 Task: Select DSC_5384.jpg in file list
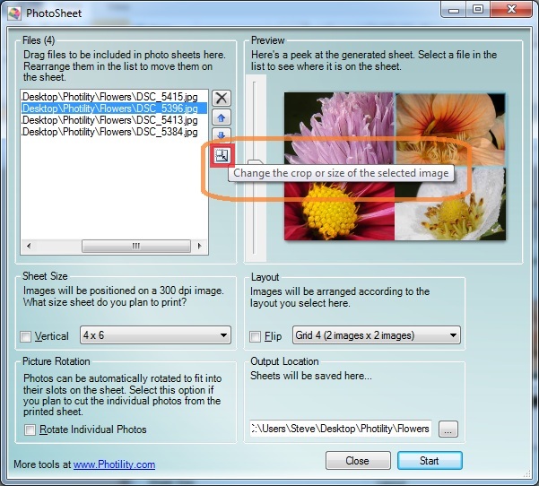(x=114, y=132)
